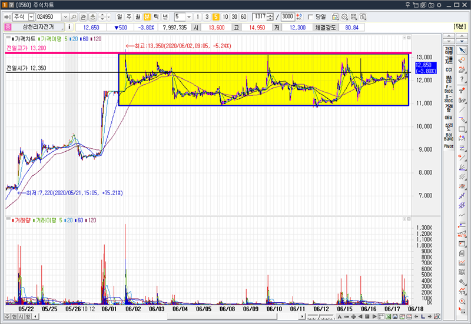Click the 주 tab at bottom left
Image resolution: width=471 pixels, height=324 pixels.
click(7, 316)
